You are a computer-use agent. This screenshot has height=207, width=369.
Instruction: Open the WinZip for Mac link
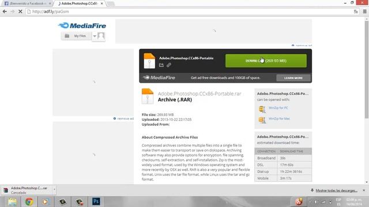coord(279,118)
